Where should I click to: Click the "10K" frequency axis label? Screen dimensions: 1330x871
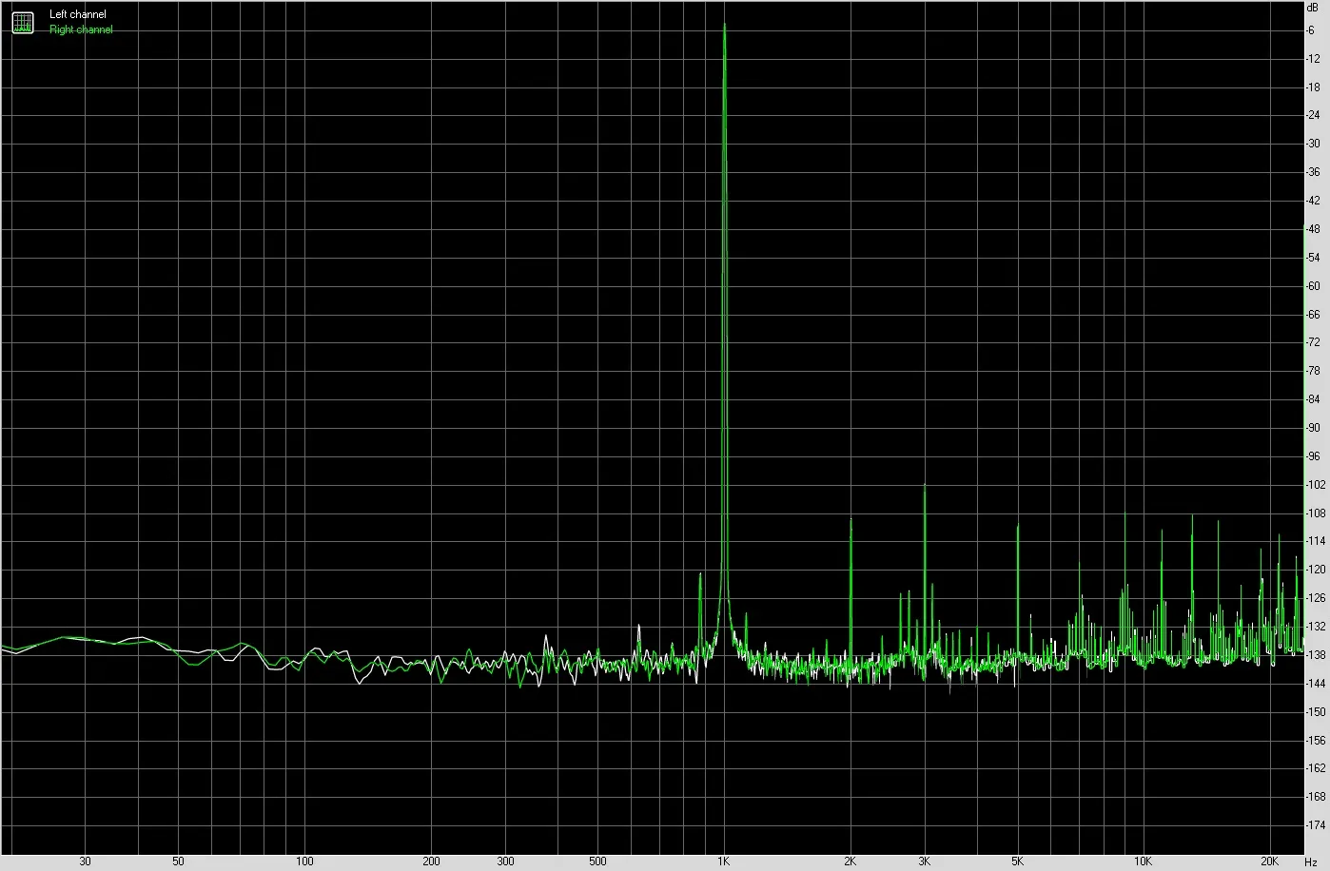[1144, 861]
